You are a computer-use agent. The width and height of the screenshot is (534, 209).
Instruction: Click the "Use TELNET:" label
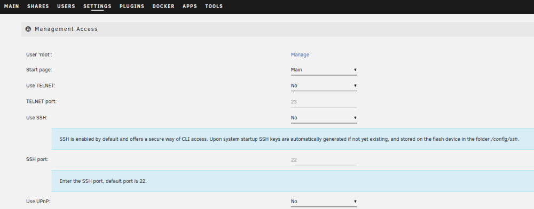(41, 86)
